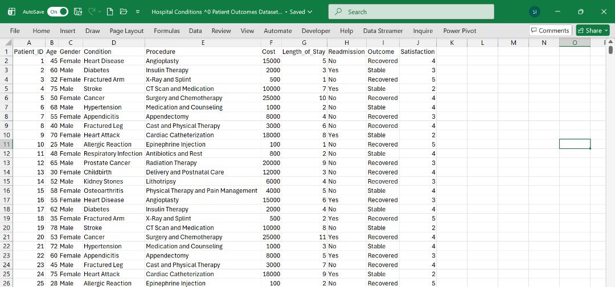This screenshot has height=287, width=615.
Task: Click the Excel logo icon
Action: click(12, 12)
